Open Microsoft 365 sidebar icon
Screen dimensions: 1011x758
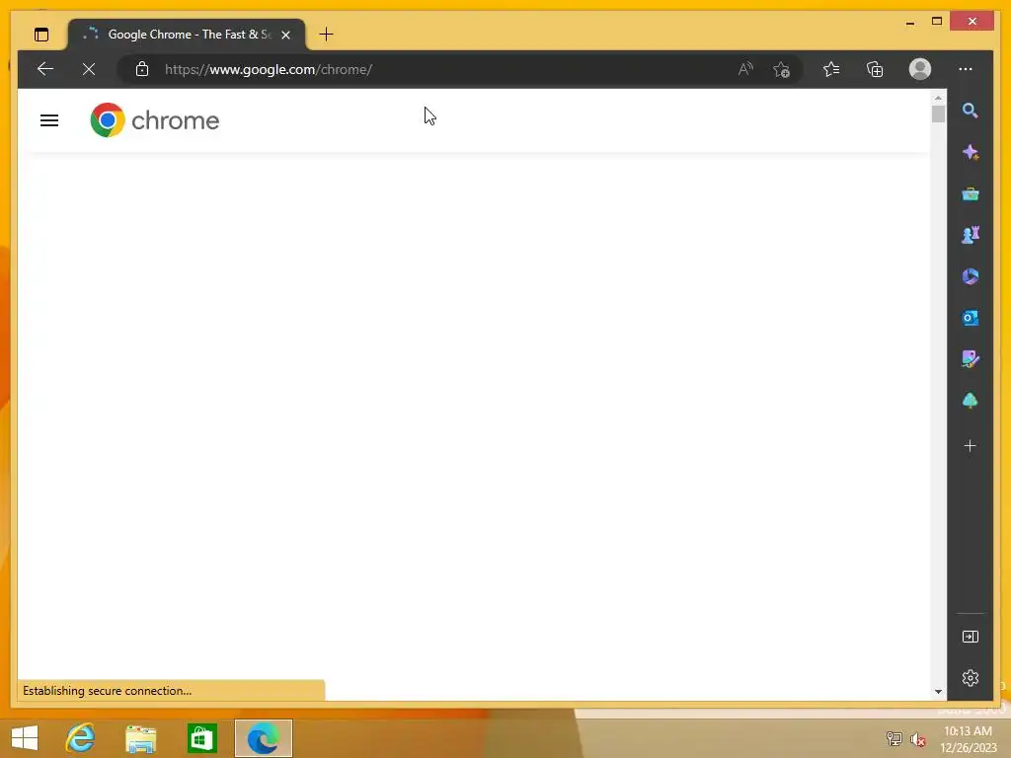(x=970, y=276)
